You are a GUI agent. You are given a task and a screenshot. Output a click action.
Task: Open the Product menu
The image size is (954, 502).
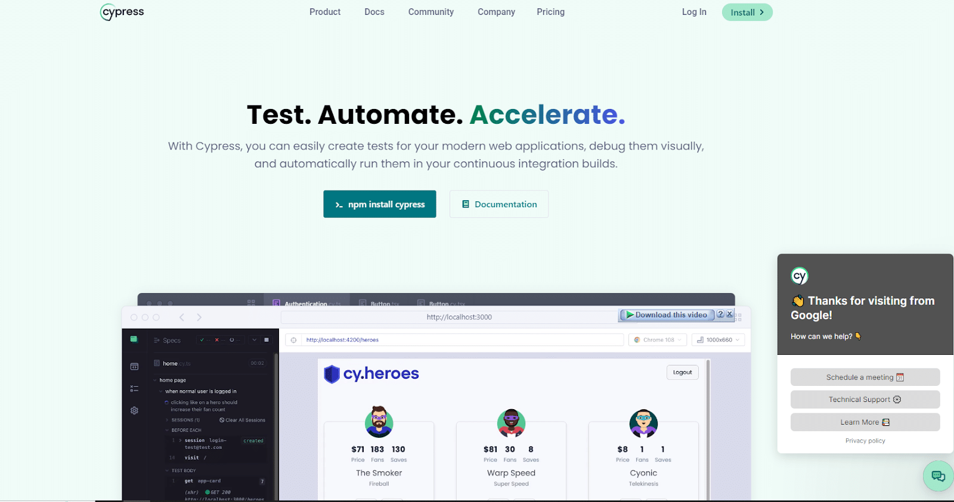(325, 12)
